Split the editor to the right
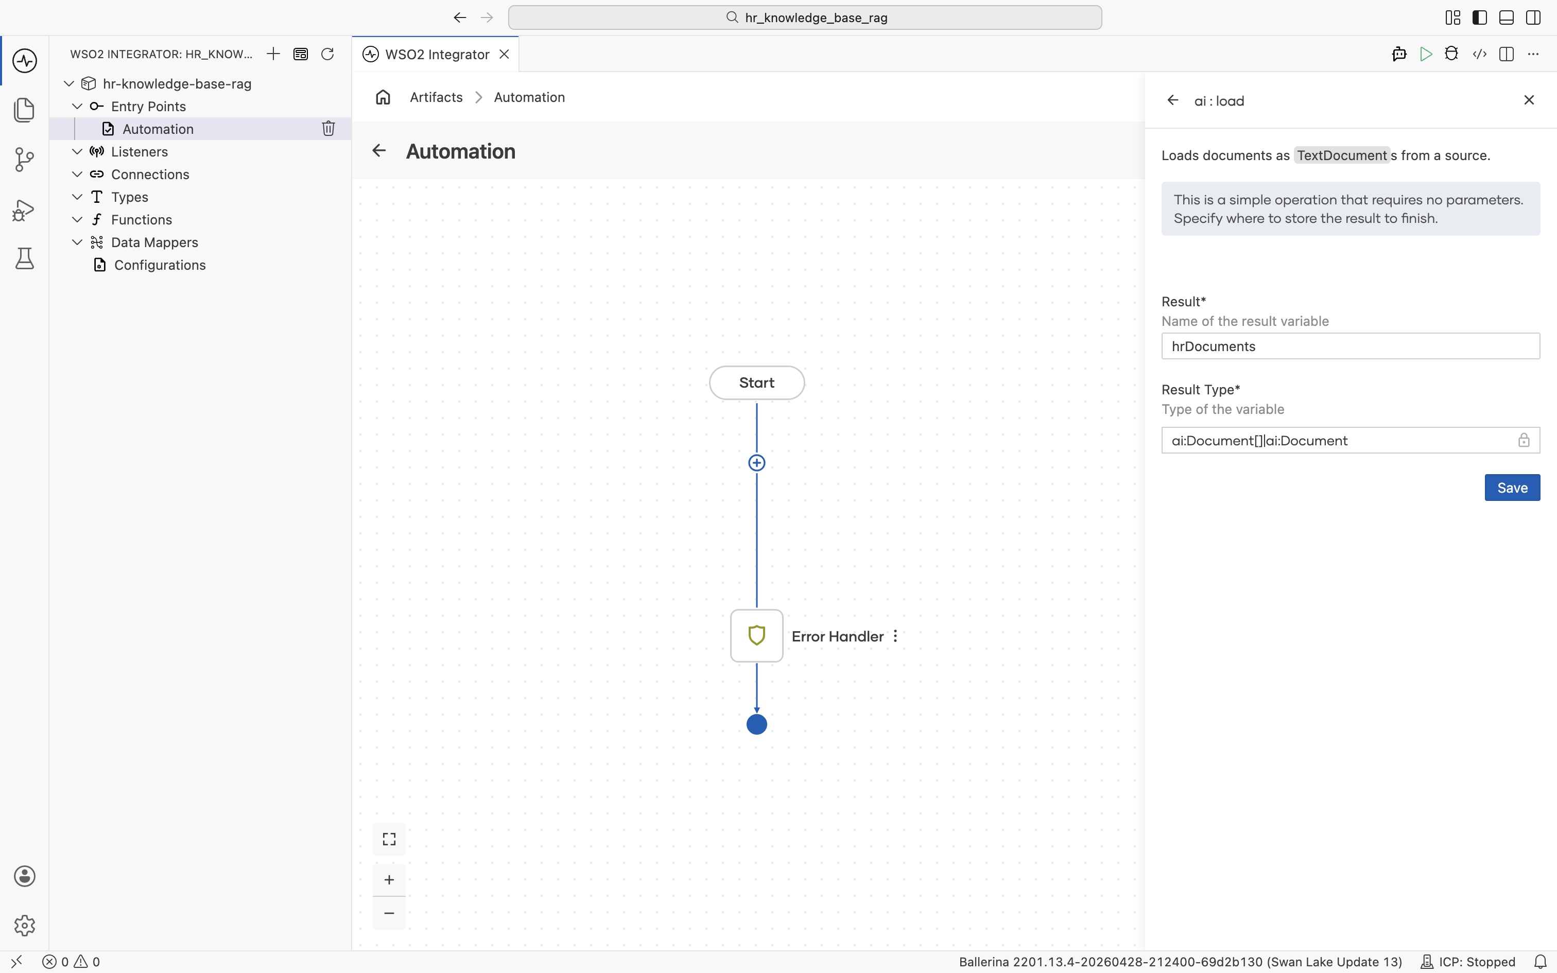This screenshot has height=973, width=1557. coord(1506,54)
